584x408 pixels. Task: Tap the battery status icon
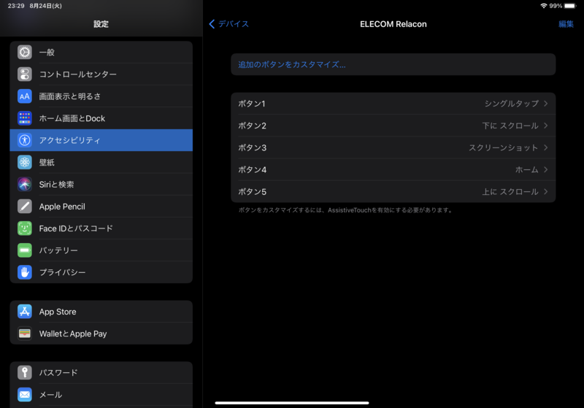(570, 6)
